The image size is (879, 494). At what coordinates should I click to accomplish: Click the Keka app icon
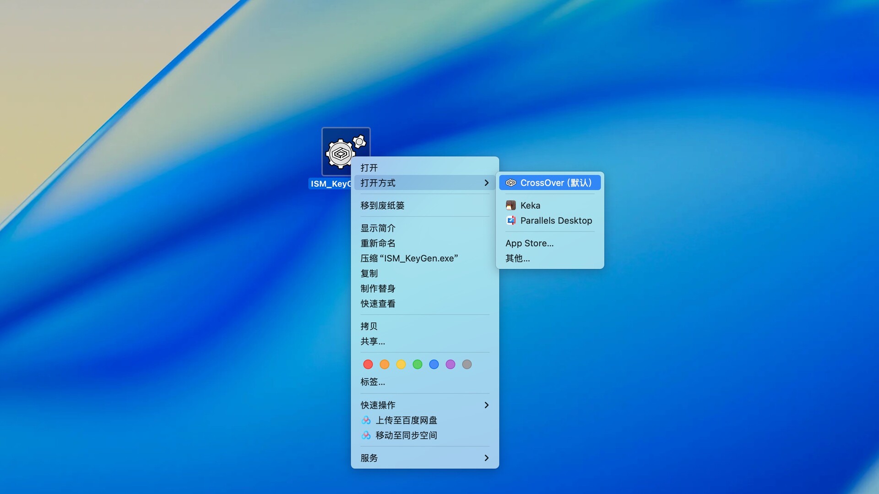click(511, 205)
